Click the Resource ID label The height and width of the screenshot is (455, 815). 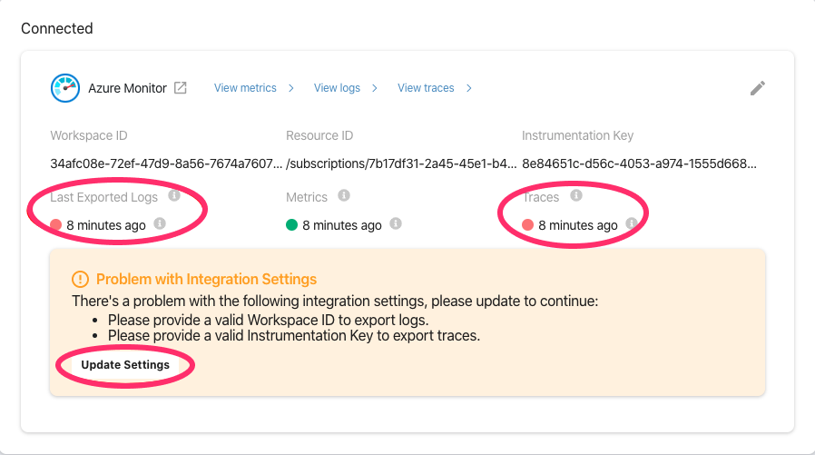pos(319,135)
